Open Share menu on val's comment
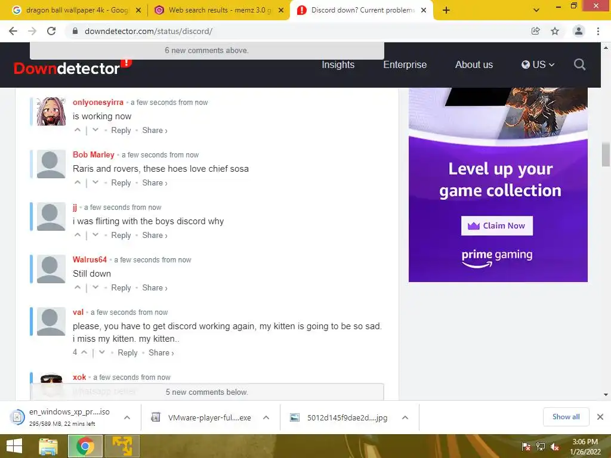Screen dimensions: 611x458 (x=161, y=353)
